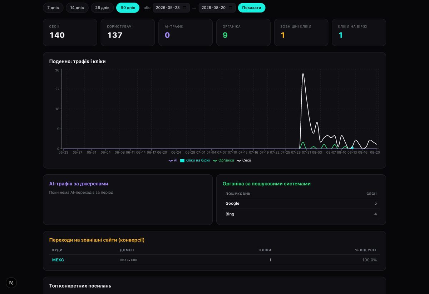
Task: Click the Органіка за пошуковими системами heading
Action: [267, 184]
